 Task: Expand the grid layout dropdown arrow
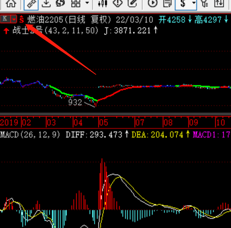click(87, 3)
